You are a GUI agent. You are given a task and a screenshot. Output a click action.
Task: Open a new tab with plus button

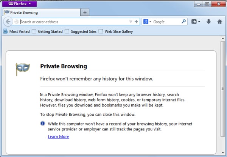pyautogui.click(x=85, y=12)
